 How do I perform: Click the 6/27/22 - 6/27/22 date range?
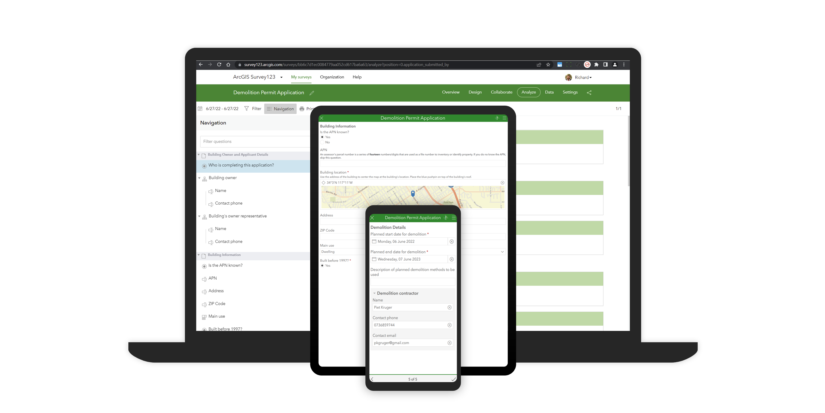[222, 109]
